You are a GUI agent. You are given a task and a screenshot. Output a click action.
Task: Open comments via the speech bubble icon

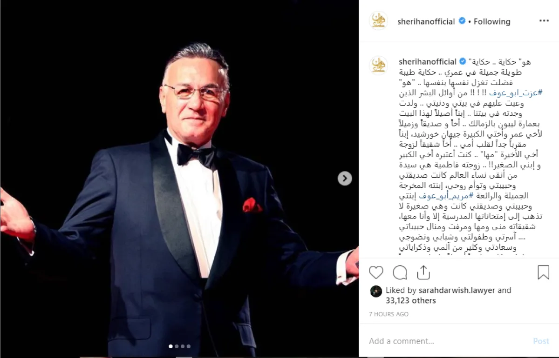pos(400,272)
